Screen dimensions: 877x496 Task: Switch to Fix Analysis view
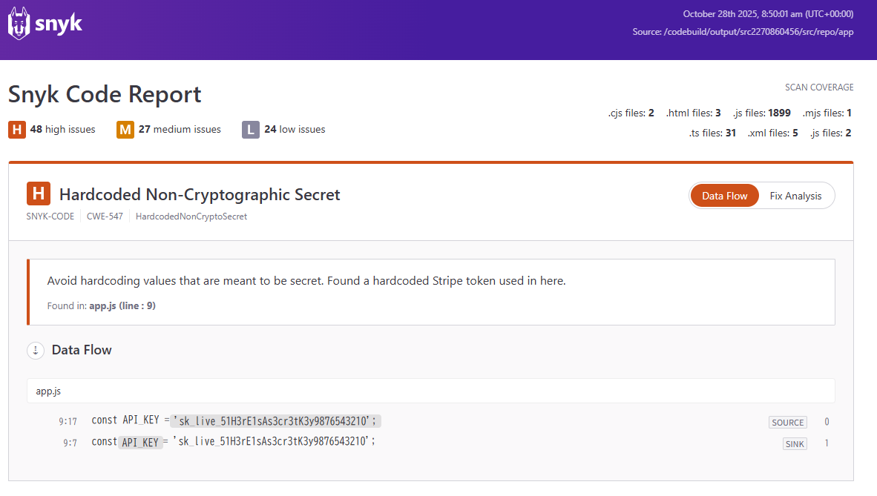[795, 195]
